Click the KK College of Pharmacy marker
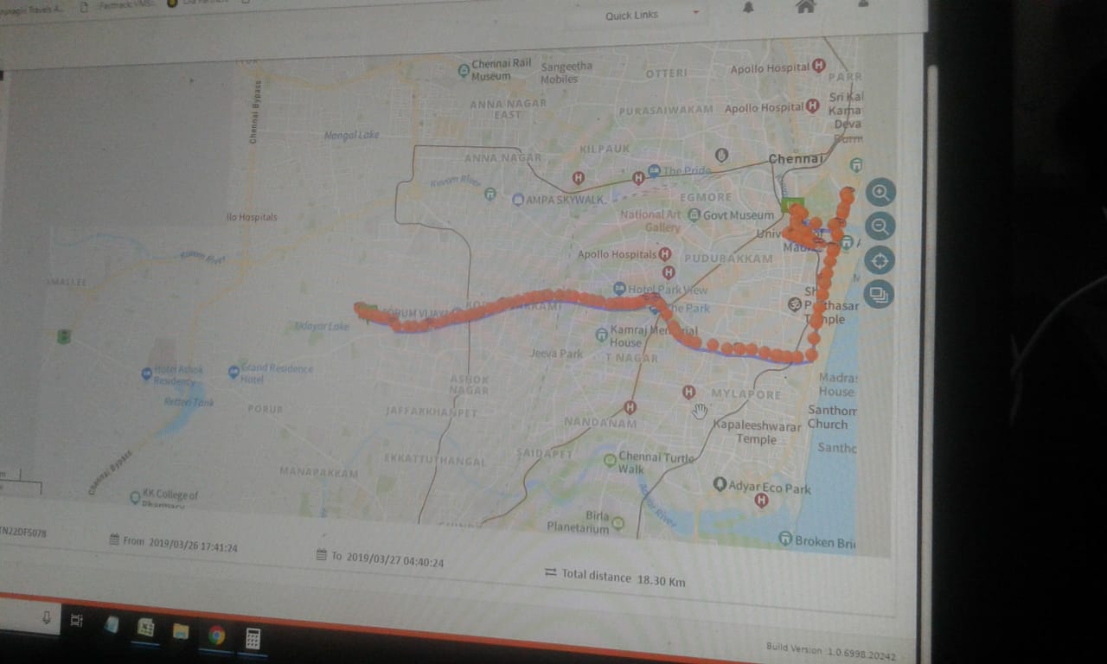1107x664 pixels. coord(135,497)
